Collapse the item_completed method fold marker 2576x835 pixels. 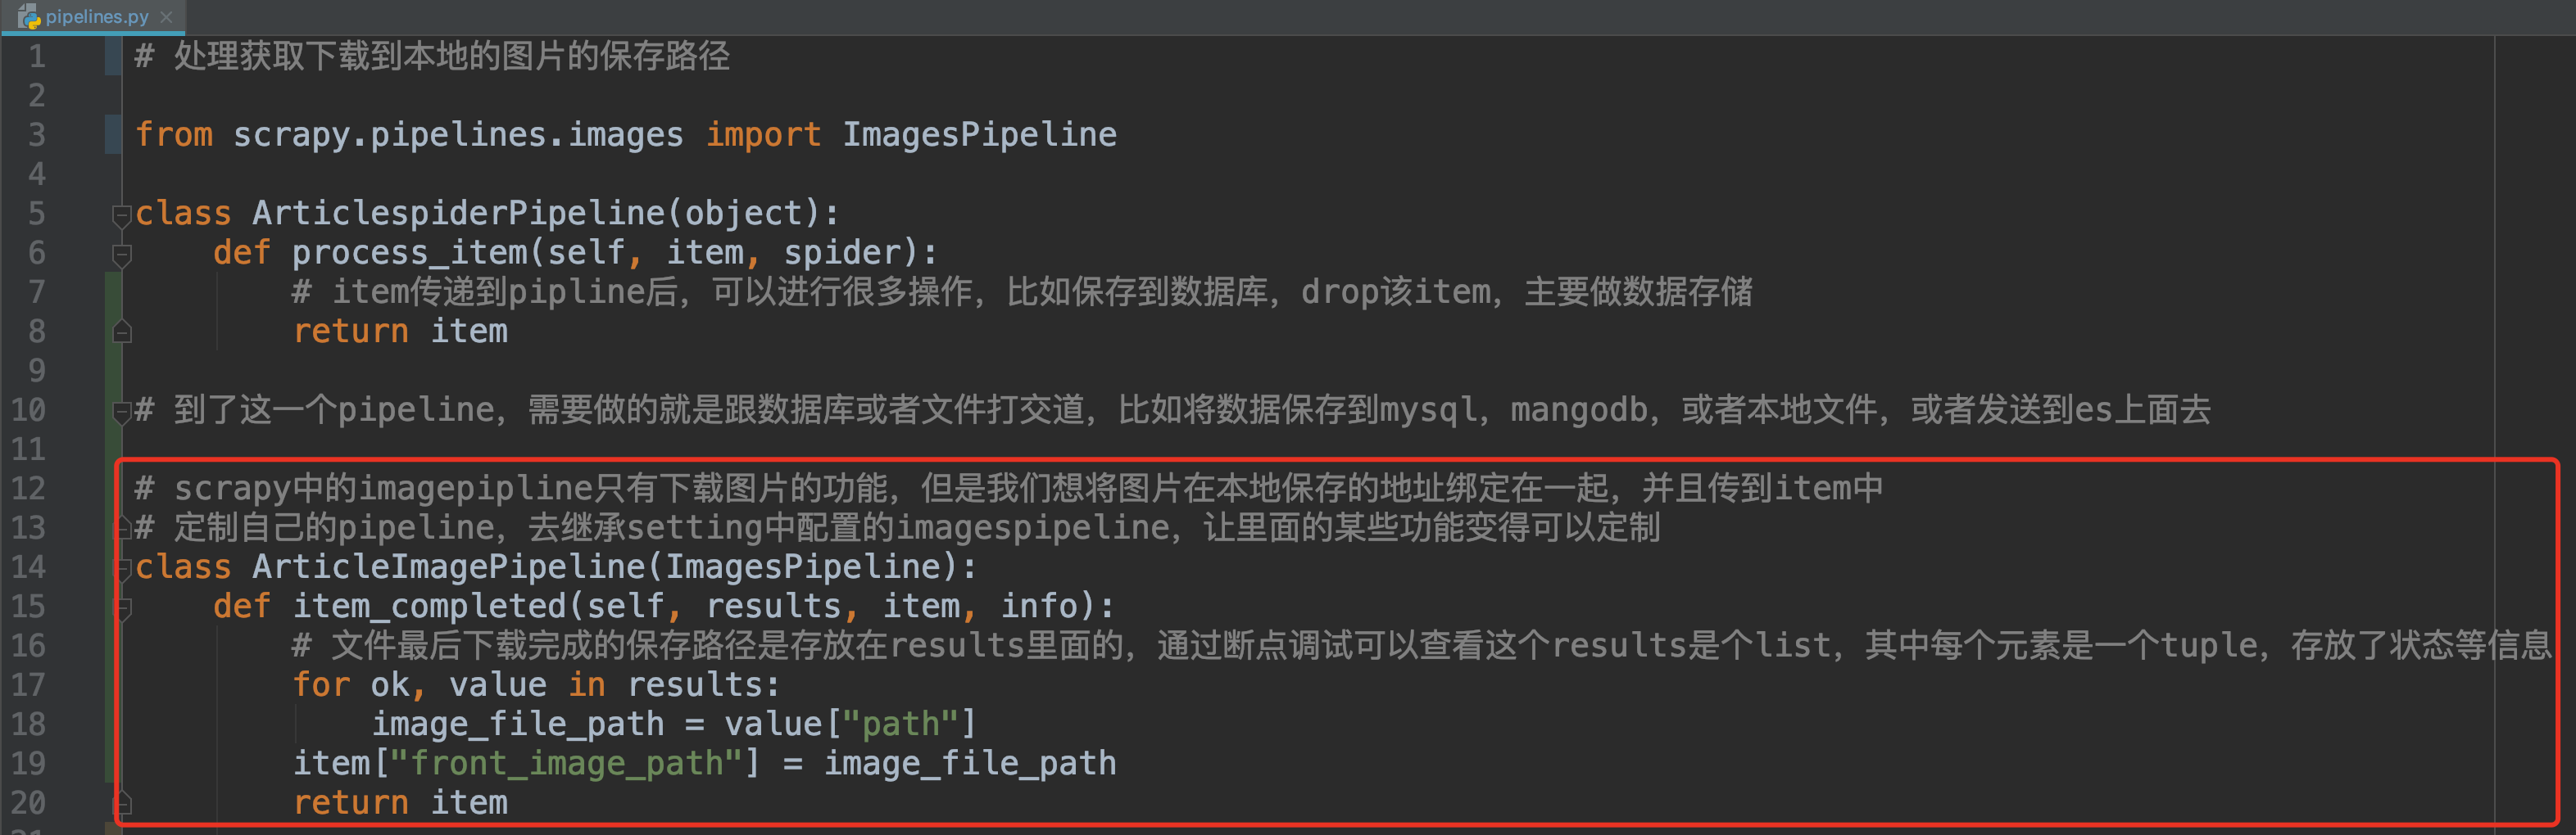click(122, 607)
